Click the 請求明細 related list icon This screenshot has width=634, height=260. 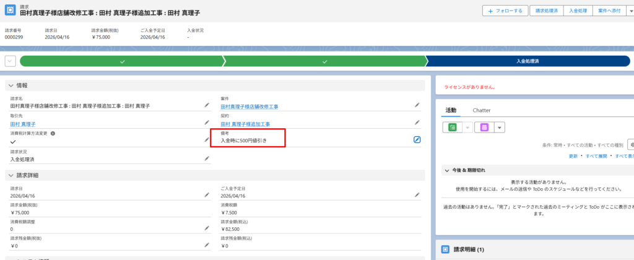[445, 249]
